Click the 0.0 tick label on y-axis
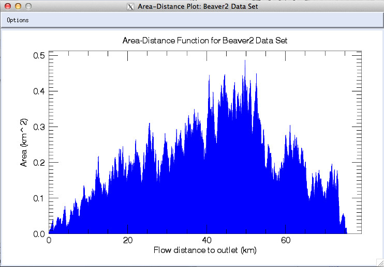This screenshot has width=384, height=267. [39, 233]
